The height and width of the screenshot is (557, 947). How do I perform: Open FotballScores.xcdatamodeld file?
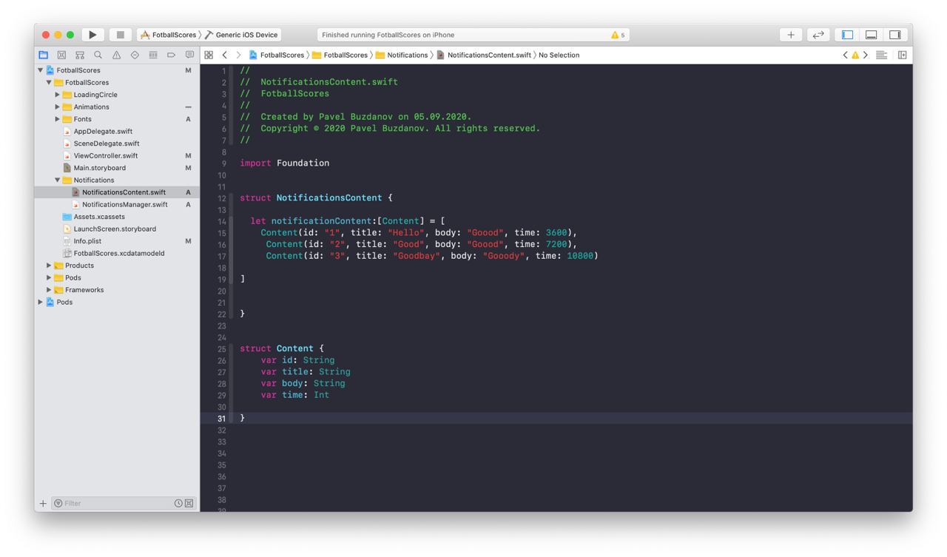tap(119, 253)
